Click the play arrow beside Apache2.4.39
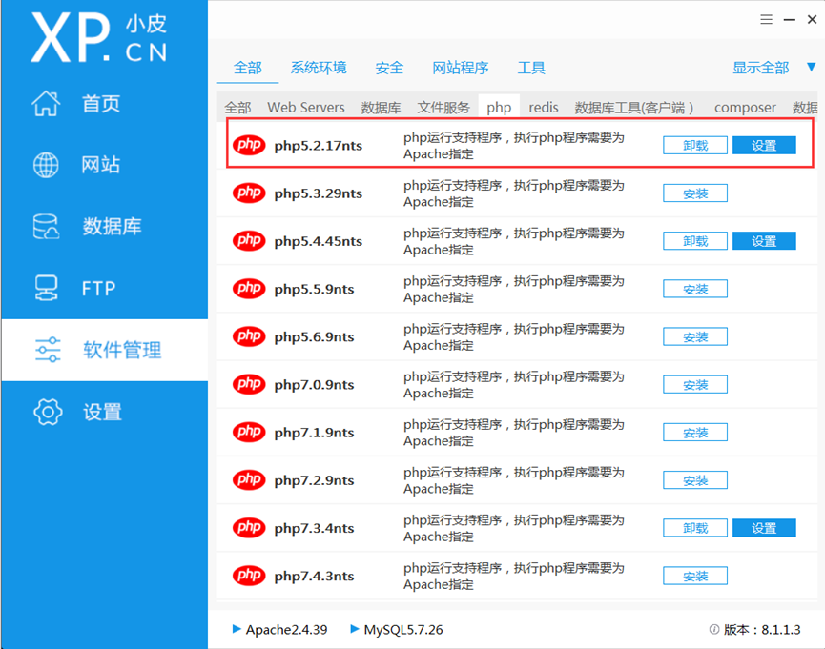 tap(237, 628)
